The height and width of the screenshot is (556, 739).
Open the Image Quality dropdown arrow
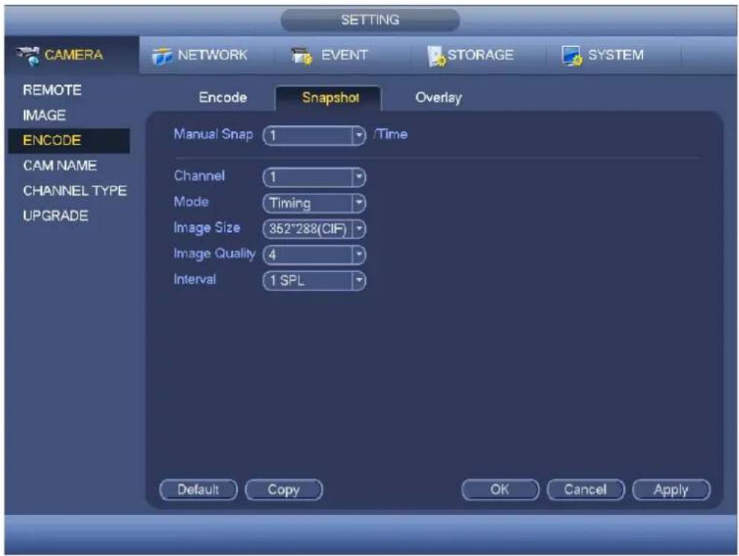coord(359,255)
